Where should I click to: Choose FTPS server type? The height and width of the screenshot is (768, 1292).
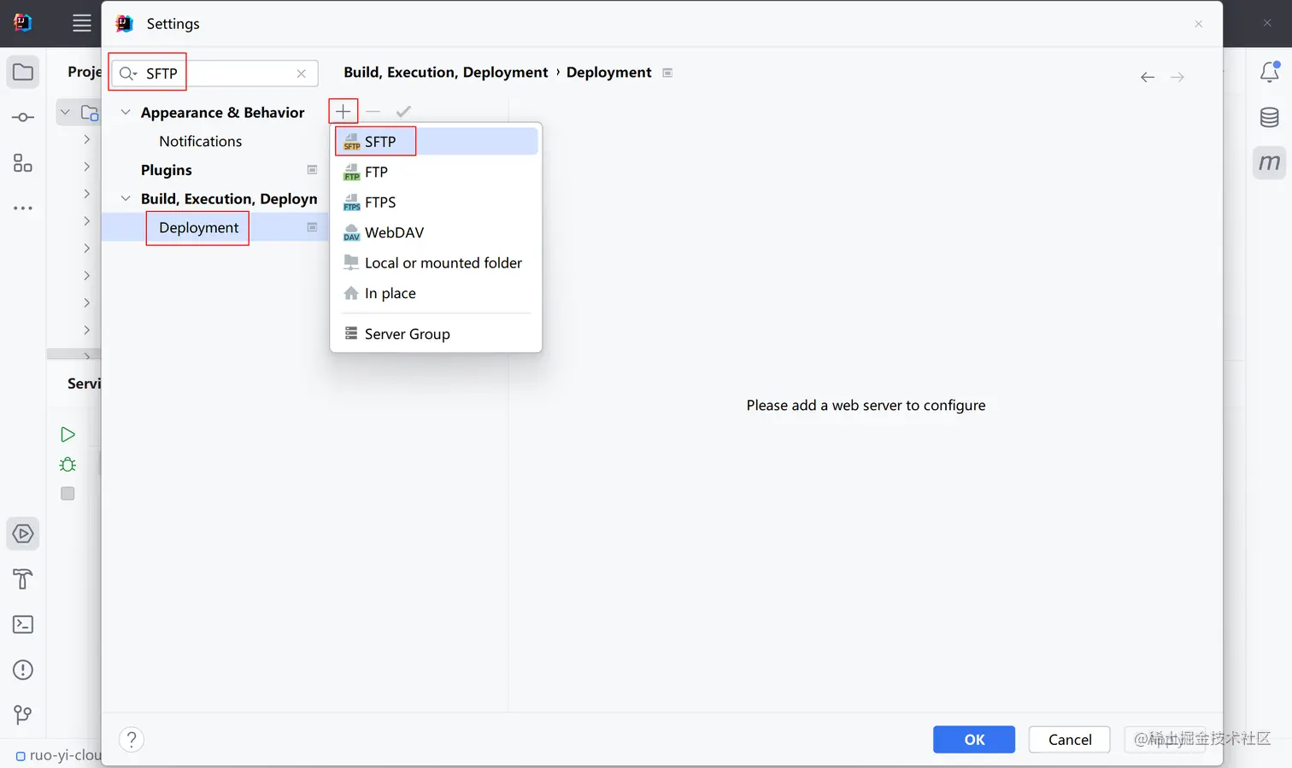(x=436, y=202)
